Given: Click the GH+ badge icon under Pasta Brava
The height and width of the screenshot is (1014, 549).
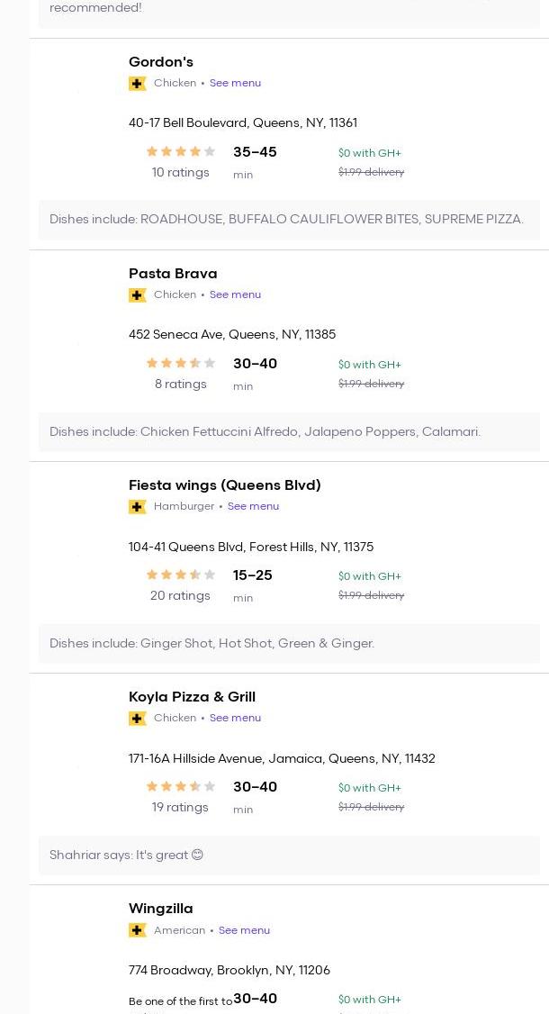Looking at the screenshot, I should pyautogui.click(x=138, y=295).
